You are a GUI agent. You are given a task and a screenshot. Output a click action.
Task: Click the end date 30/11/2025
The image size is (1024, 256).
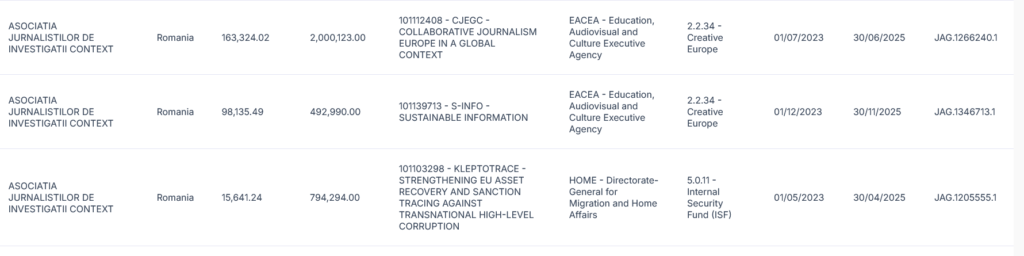pos(877,112)
